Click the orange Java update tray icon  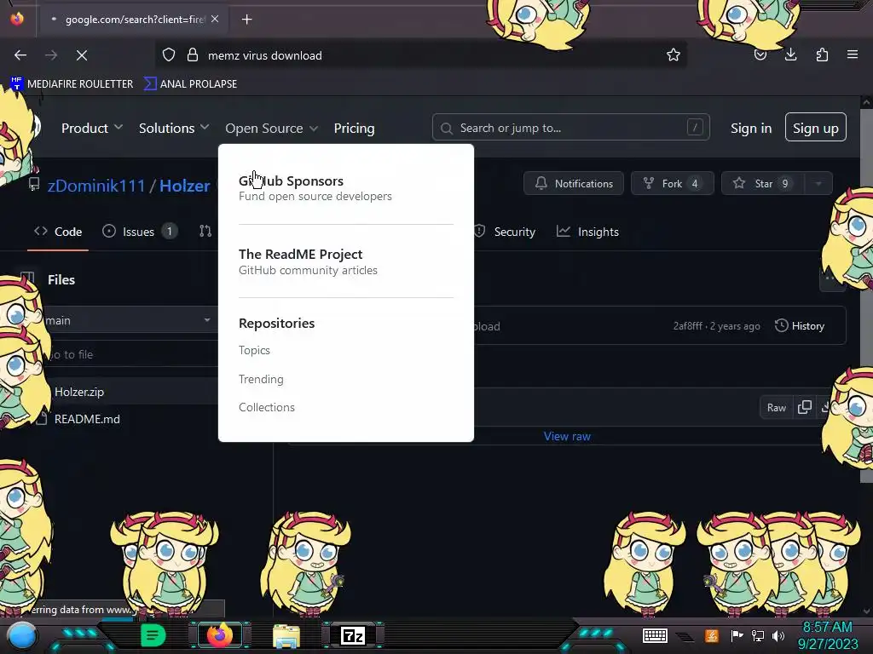click(x=711, y=635)
